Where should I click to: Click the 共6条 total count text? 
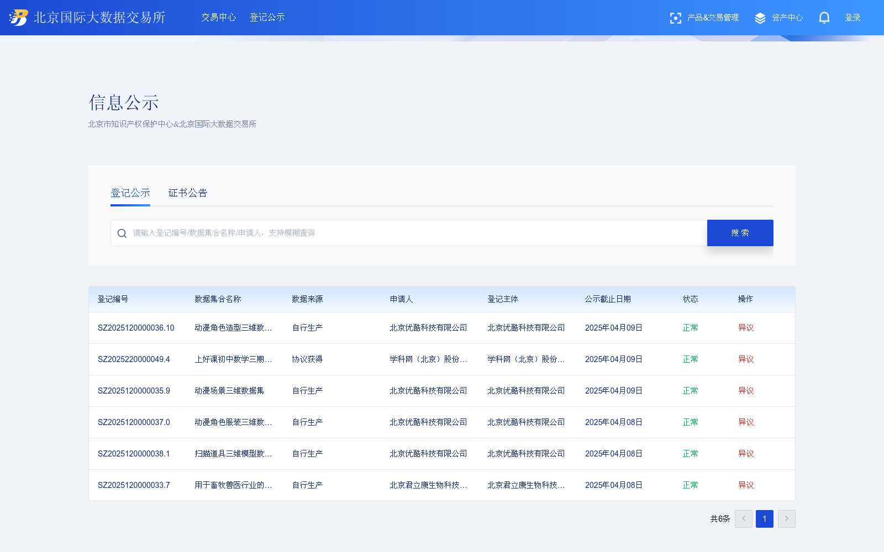pos(720,519)
